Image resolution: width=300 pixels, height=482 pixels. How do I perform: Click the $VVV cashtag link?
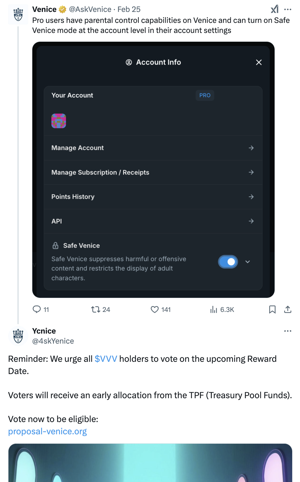[106, 359]
